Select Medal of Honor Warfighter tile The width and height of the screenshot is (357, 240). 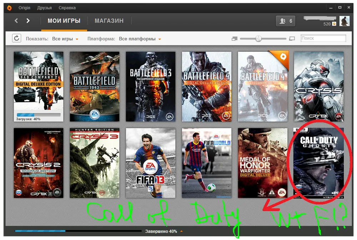tap(262, 163)
